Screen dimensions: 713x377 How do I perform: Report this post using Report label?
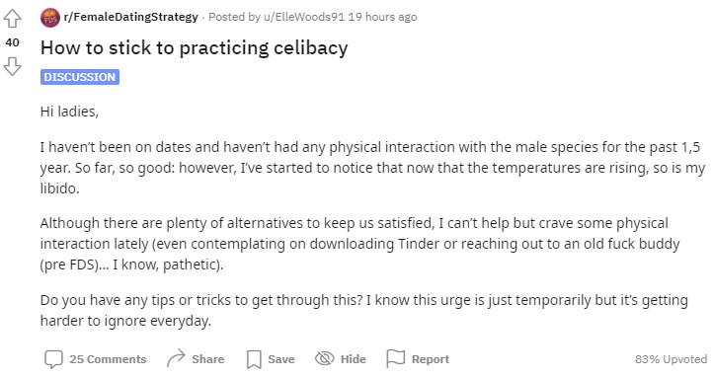click(431, 359)
